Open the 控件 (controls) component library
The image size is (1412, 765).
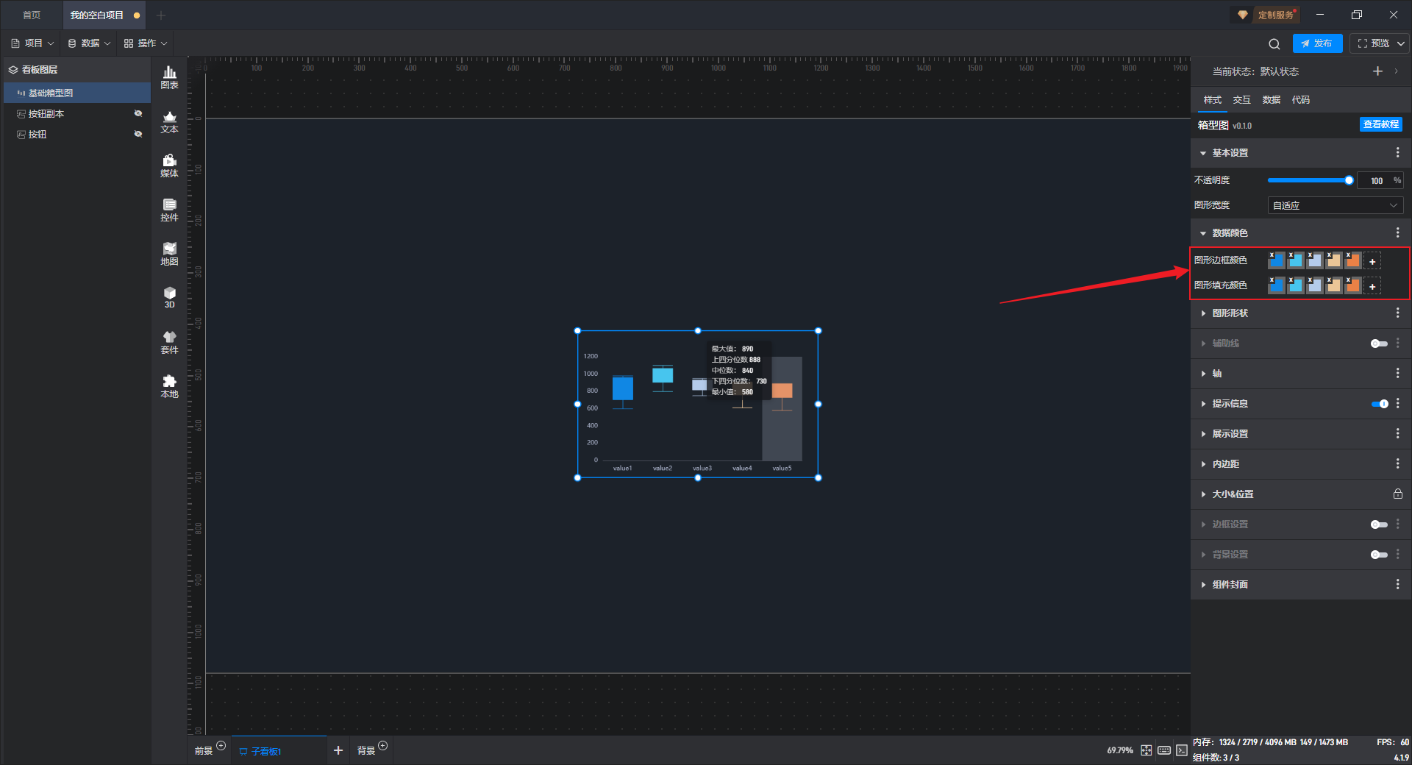pos(169,210)
